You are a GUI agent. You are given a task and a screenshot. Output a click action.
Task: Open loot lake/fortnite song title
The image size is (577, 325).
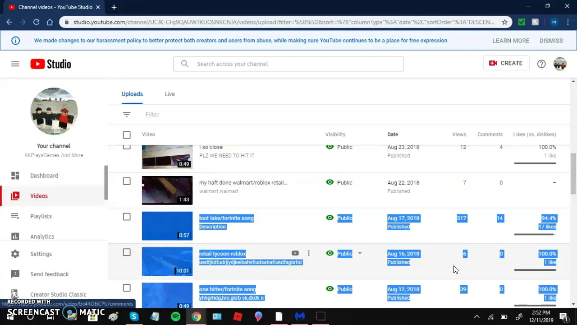(226, 218)
